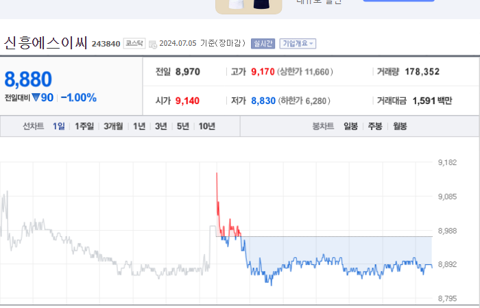
Task: Click the blue ad button at top right
Action: click(x=398, y=1)
